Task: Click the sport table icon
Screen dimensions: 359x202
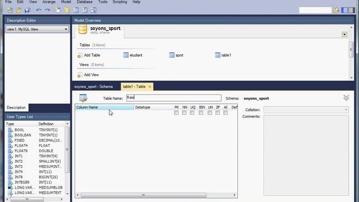Action: [x=172, y=55]
